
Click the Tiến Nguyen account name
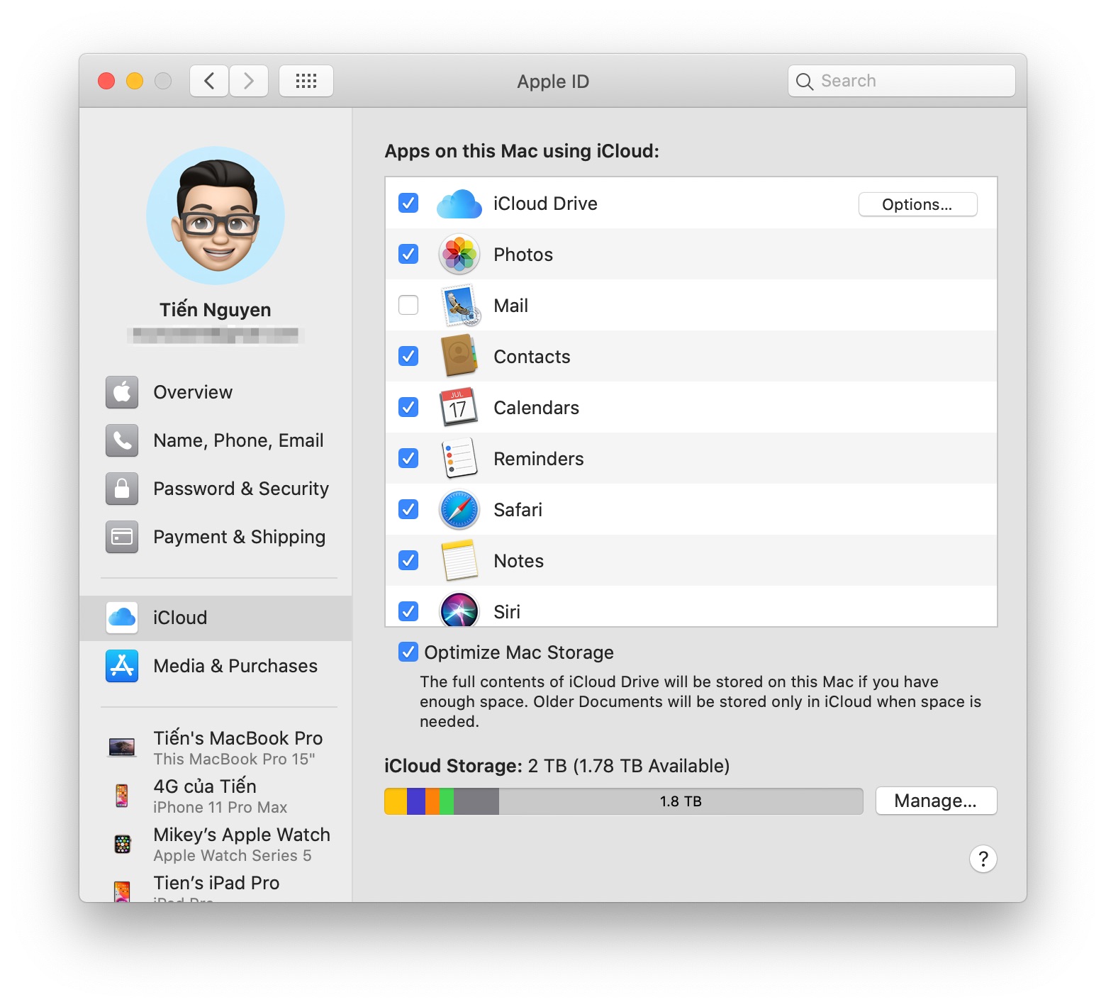click(216, 310)
